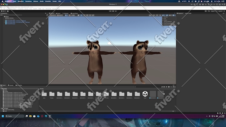Open Unity Hub icon on Windows taskbar
Screen dimensions: 226x127
tap(50, 116)
